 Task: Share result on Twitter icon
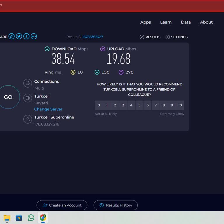coord(19,36)
